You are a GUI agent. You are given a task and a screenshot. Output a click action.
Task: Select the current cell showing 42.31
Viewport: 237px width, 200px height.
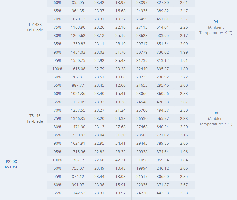point(121,160)
